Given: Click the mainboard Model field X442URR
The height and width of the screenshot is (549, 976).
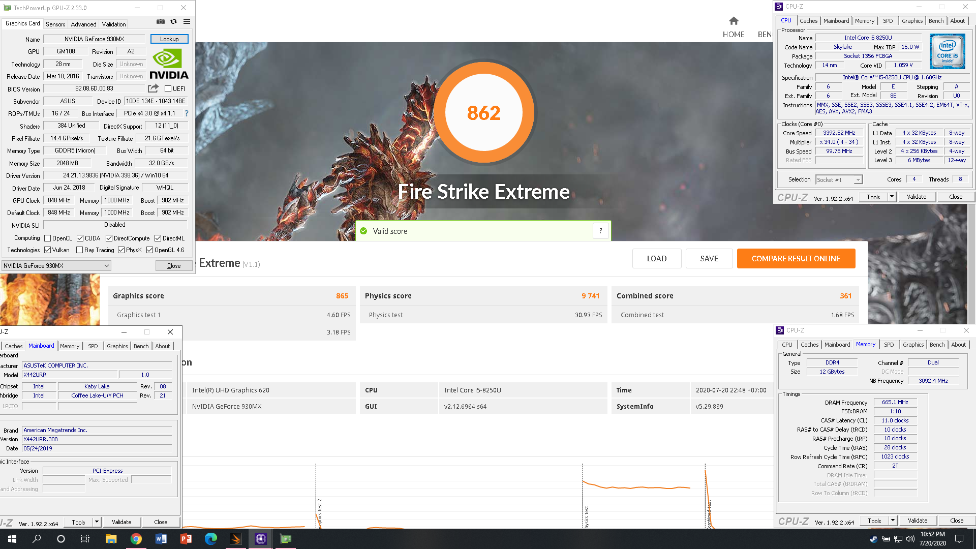Looking at the screenshot, I should click(69, 375).
